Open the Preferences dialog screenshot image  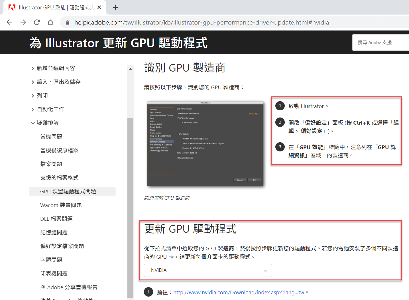pyautogui.click(x=205, y=144)
